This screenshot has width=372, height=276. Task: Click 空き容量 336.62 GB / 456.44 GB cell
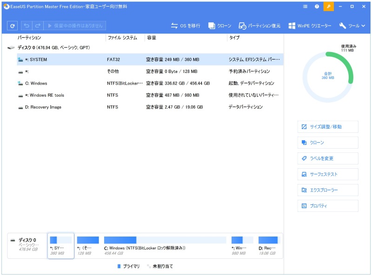178,83
